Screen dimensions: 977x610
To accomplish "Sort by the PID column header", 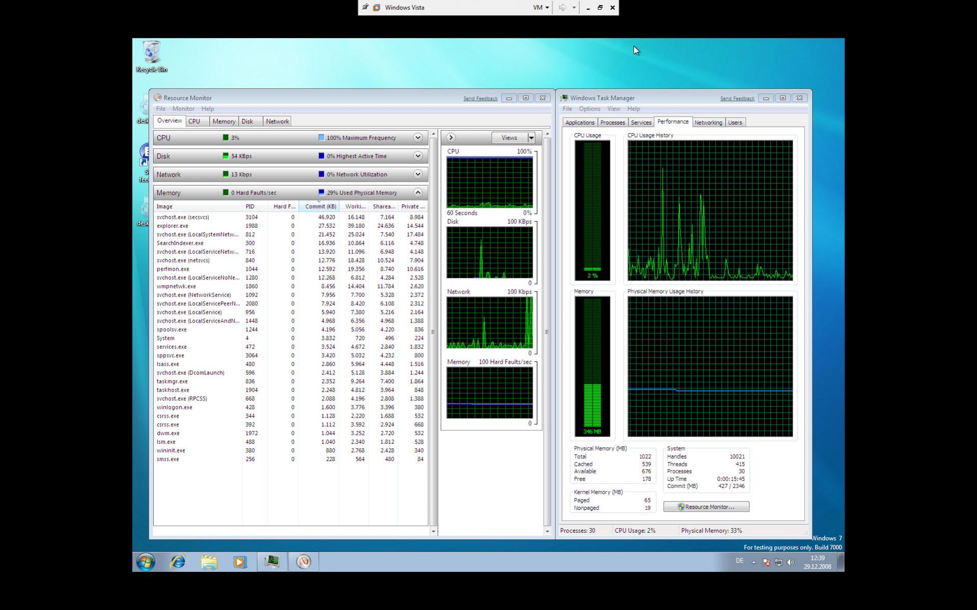I will click(255, 207).
